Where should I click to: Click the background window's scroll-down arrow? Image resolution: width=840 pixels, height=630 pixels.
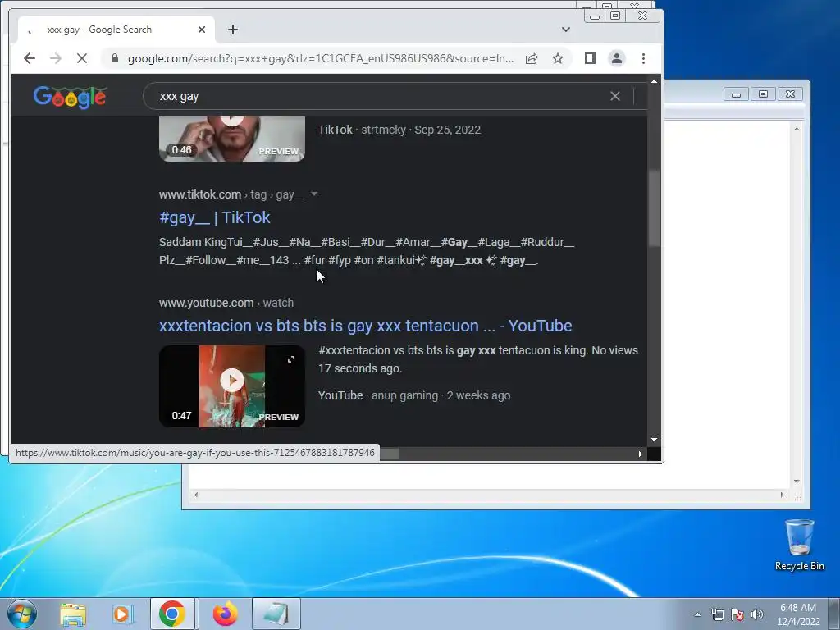tap(797, 482)
